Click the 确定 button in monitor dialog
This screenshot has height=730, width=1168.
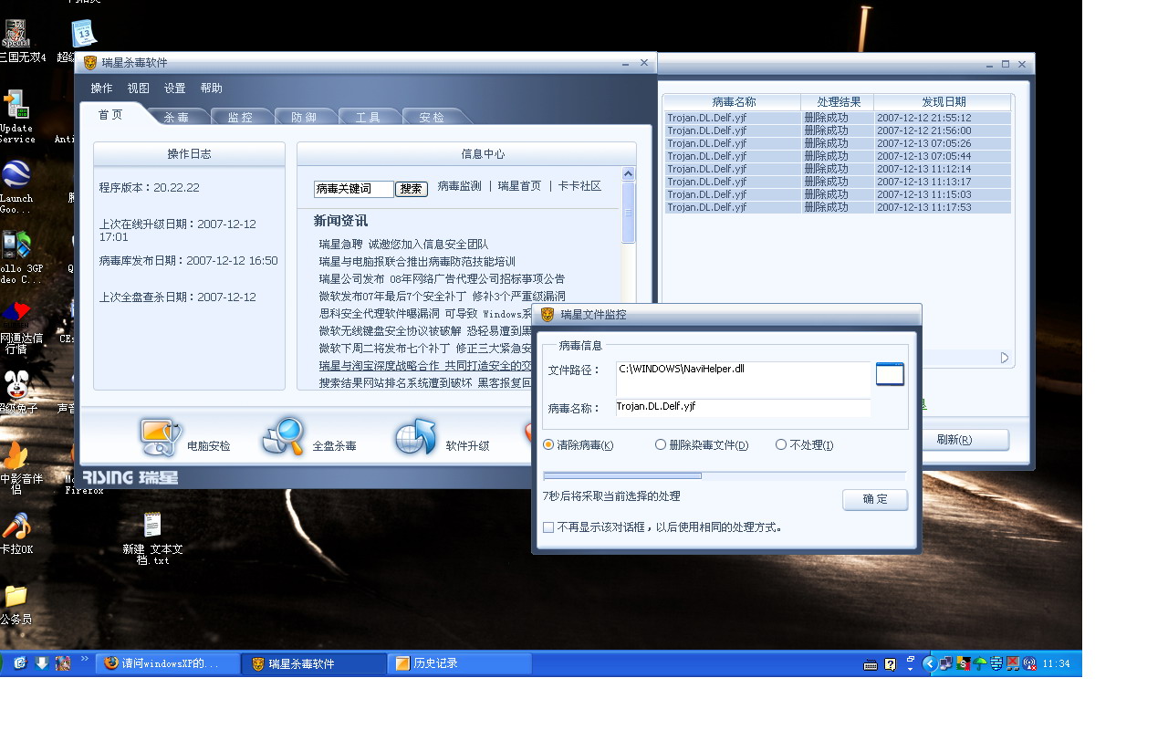(x=875, y=499)
